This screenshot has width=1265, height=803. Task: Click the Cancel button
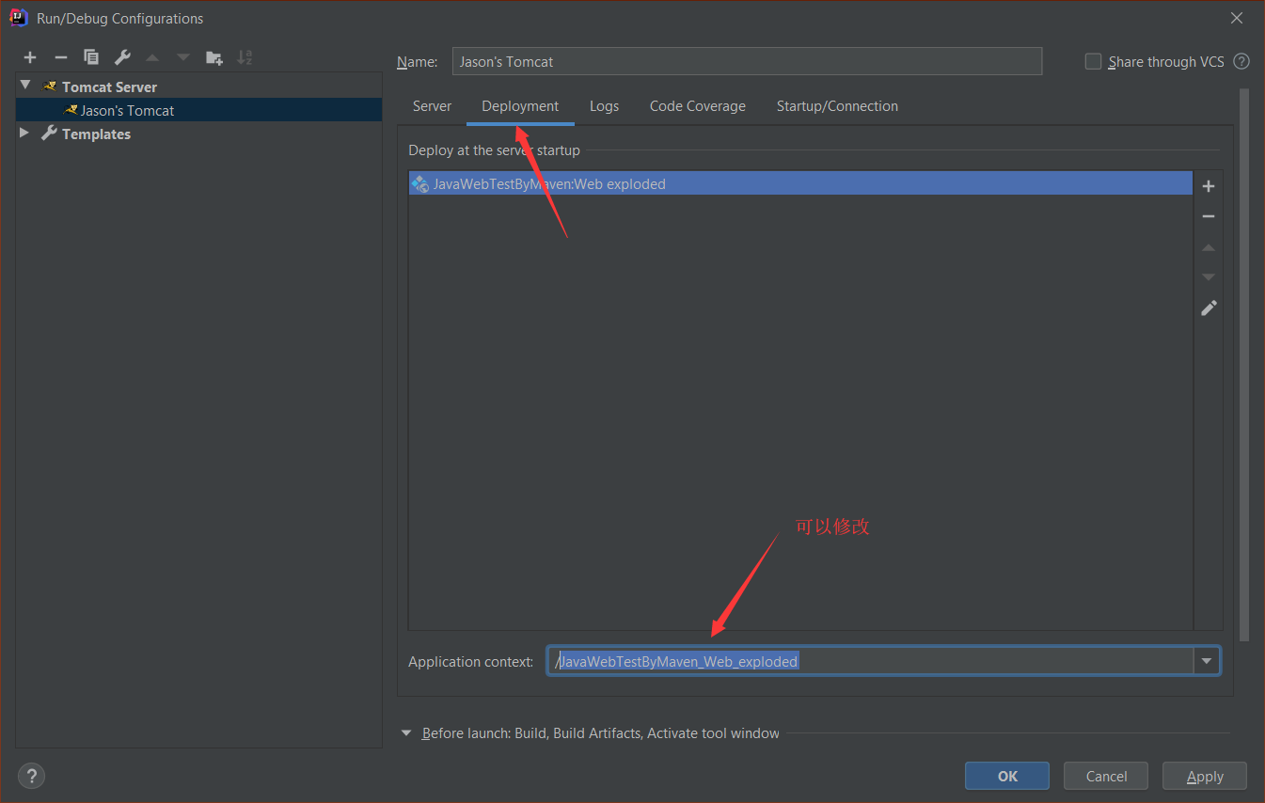pyautogui.click(x=1106, y=776)
